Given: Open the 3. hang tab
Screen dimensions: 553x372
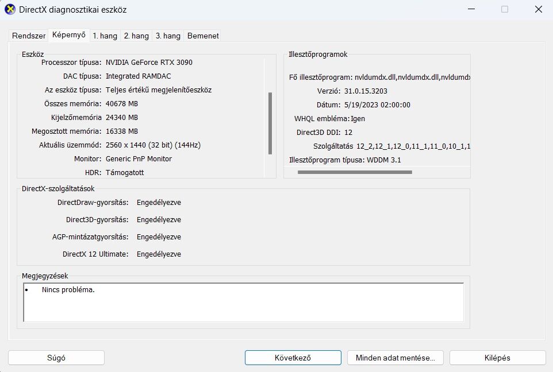Looking at the screenshot, I should (168, 36).
